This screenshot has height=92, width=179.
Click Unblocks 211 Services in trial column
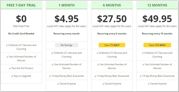[x=21, y=47]
